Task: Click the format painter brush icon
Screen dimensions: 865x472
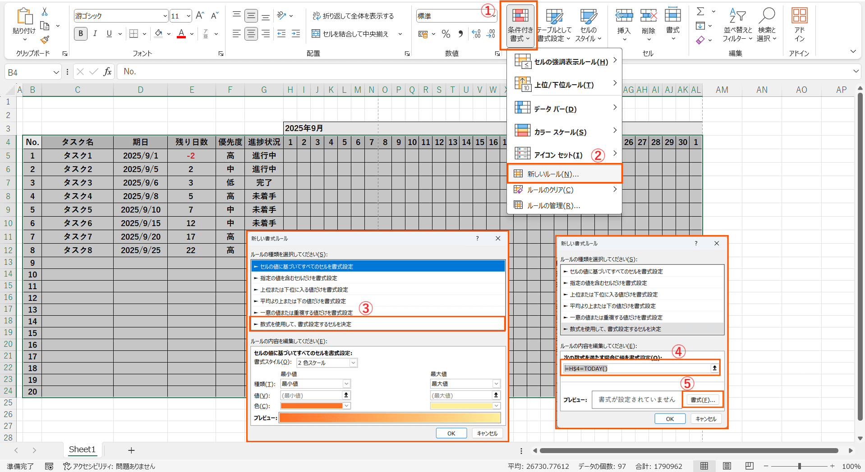Action: [45, 40]
